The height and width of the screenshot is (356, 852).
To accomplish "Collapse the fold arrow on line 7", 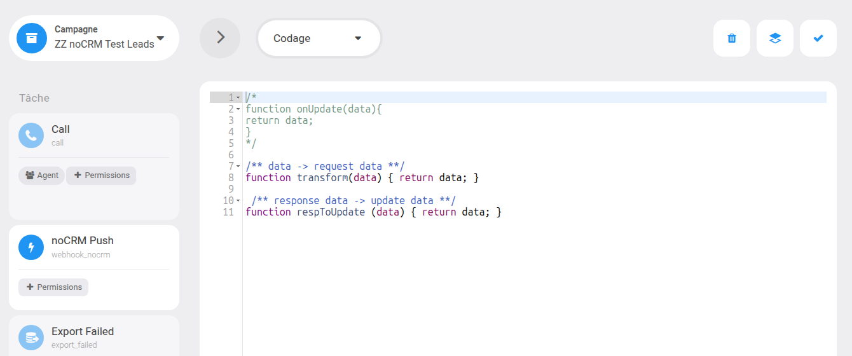I will click(238, 167).
